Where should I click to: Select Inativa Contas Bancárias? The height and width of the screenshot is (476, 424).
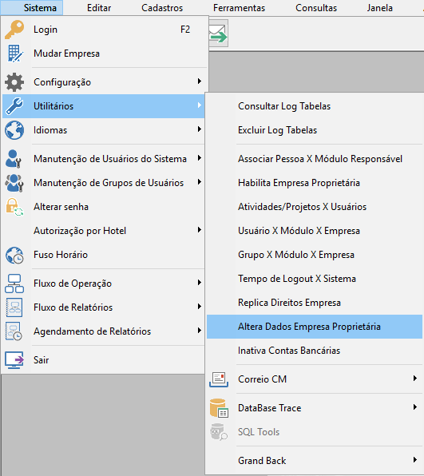coord(315,351)
